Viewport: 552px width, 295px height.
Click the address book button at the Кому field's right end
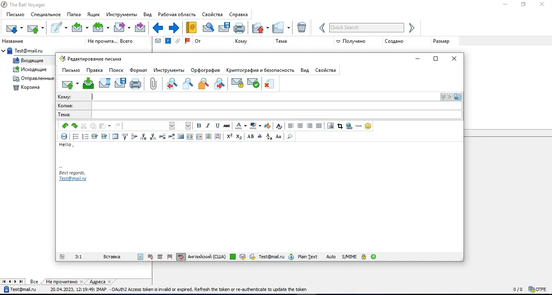pos(457,97)
